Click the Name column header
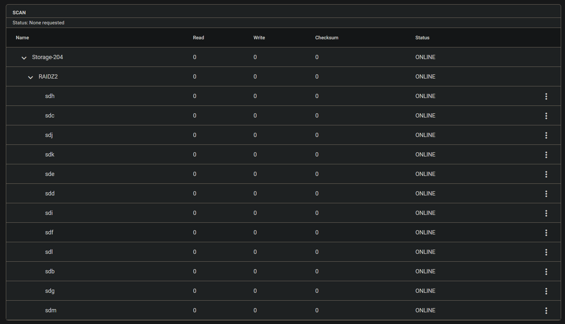The image size is (565, 324). [x=22, y=38]
